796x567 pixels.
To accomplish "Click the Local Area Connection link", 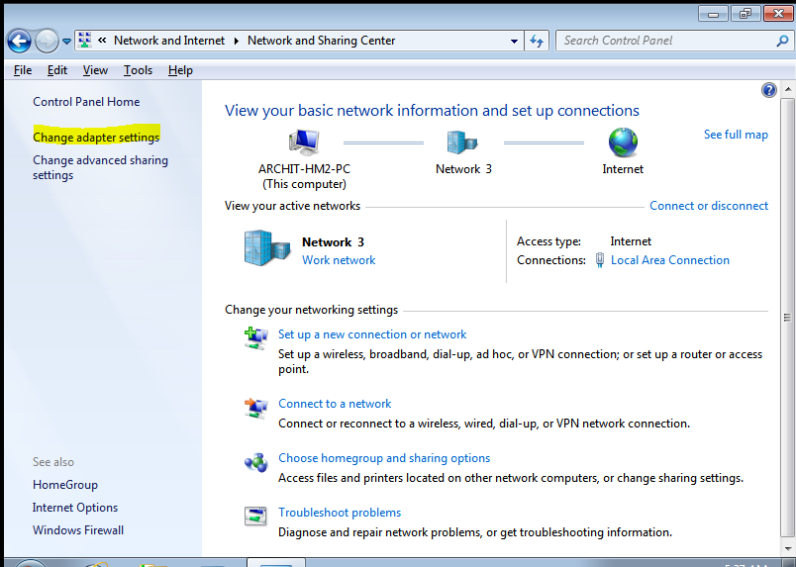I will [x=669, y=260].
